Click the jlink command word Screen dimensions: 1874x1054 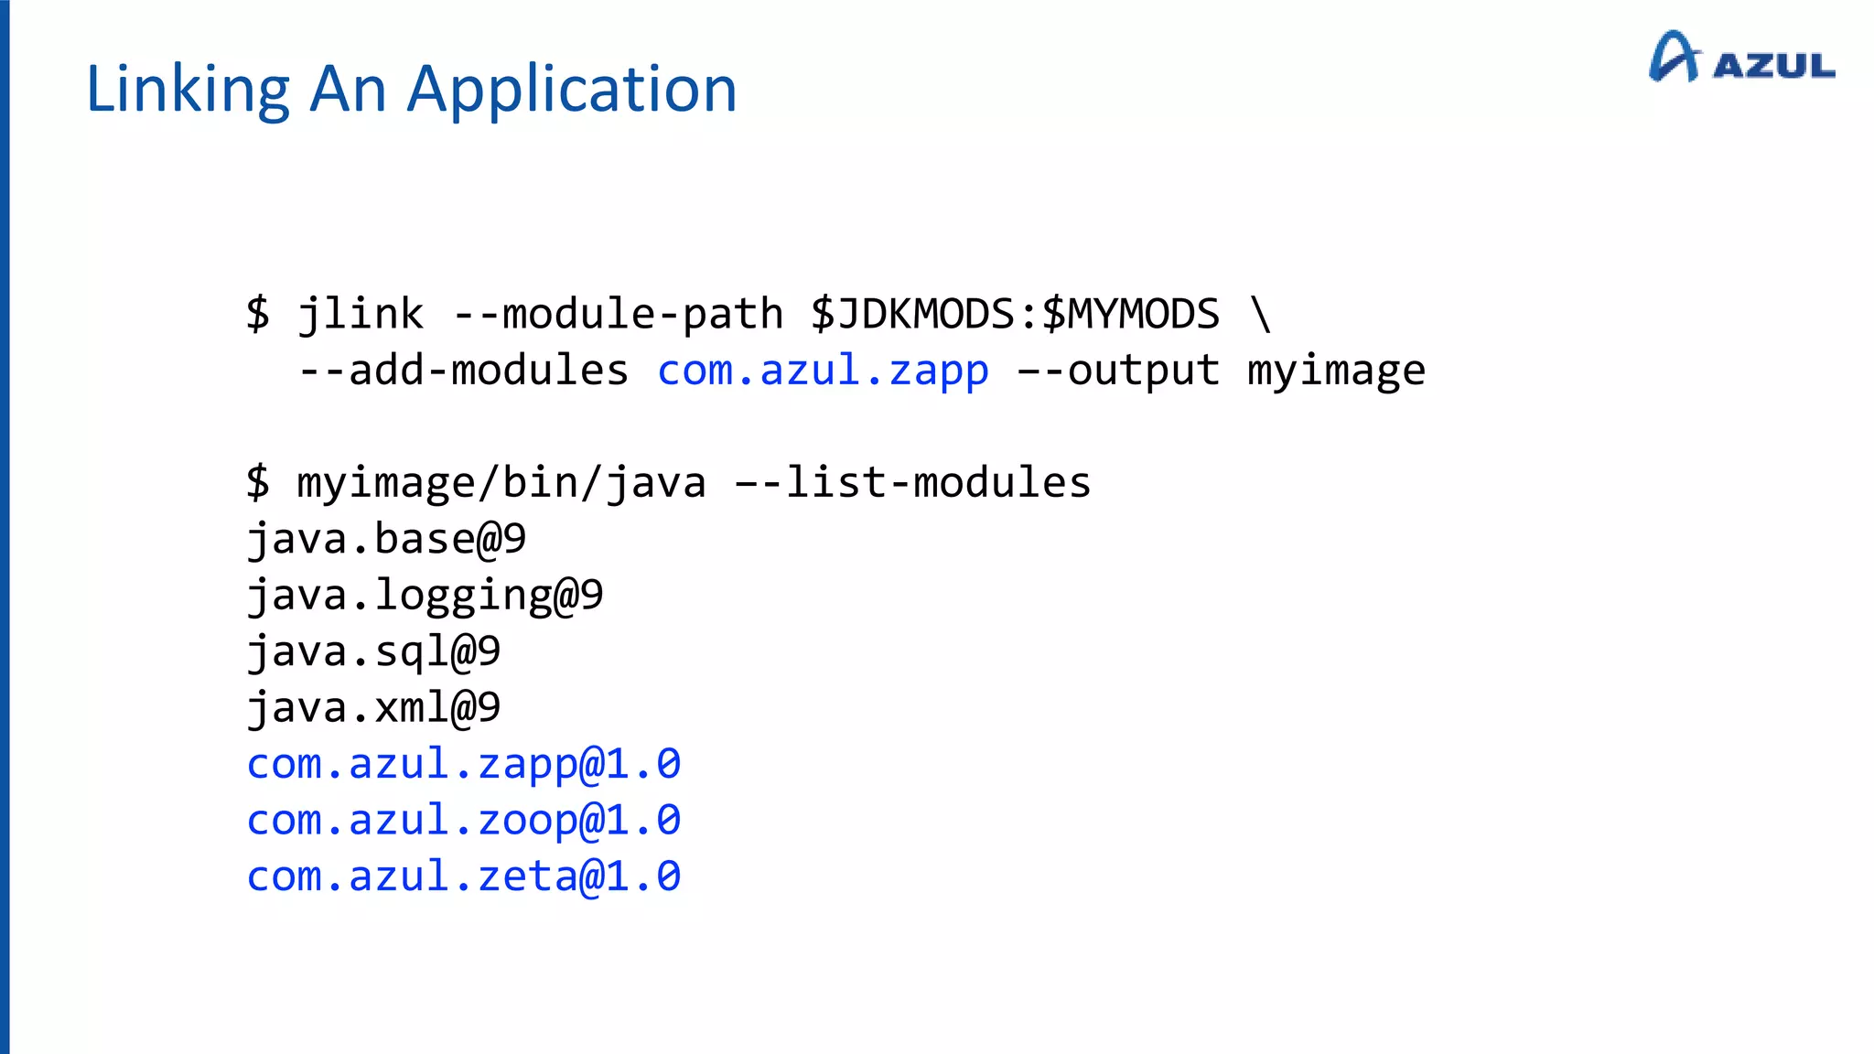pos(361,314)
